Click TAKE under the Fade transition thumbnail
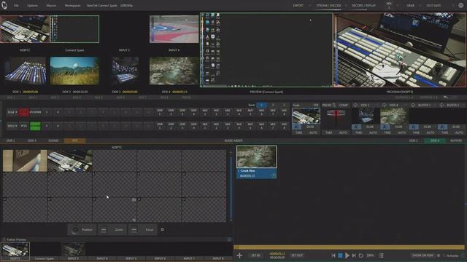Viewport: 467px width, 262px height. (298, 132)
